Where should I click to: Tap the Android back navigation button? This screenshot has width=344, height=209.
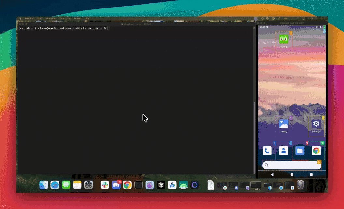(x=272, y=174)
